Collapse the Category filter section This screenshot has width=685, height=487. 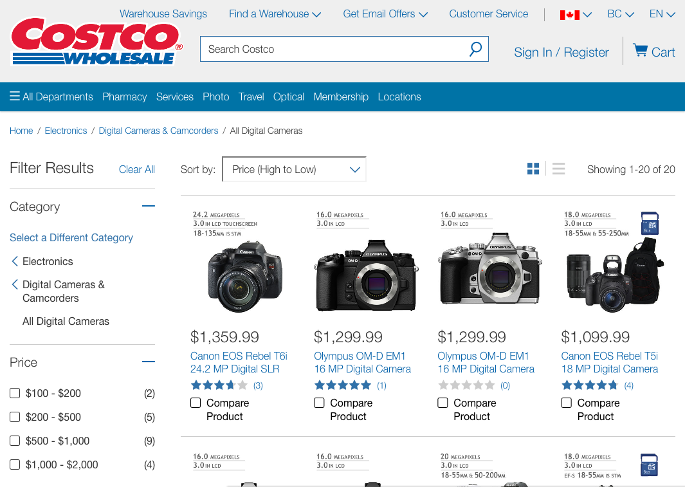[x=149, y=207]
